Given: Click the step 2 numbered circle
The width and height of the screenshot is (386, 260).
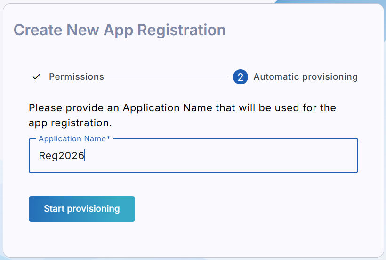Looking at the screenshot, I should [x=240, y=77].
